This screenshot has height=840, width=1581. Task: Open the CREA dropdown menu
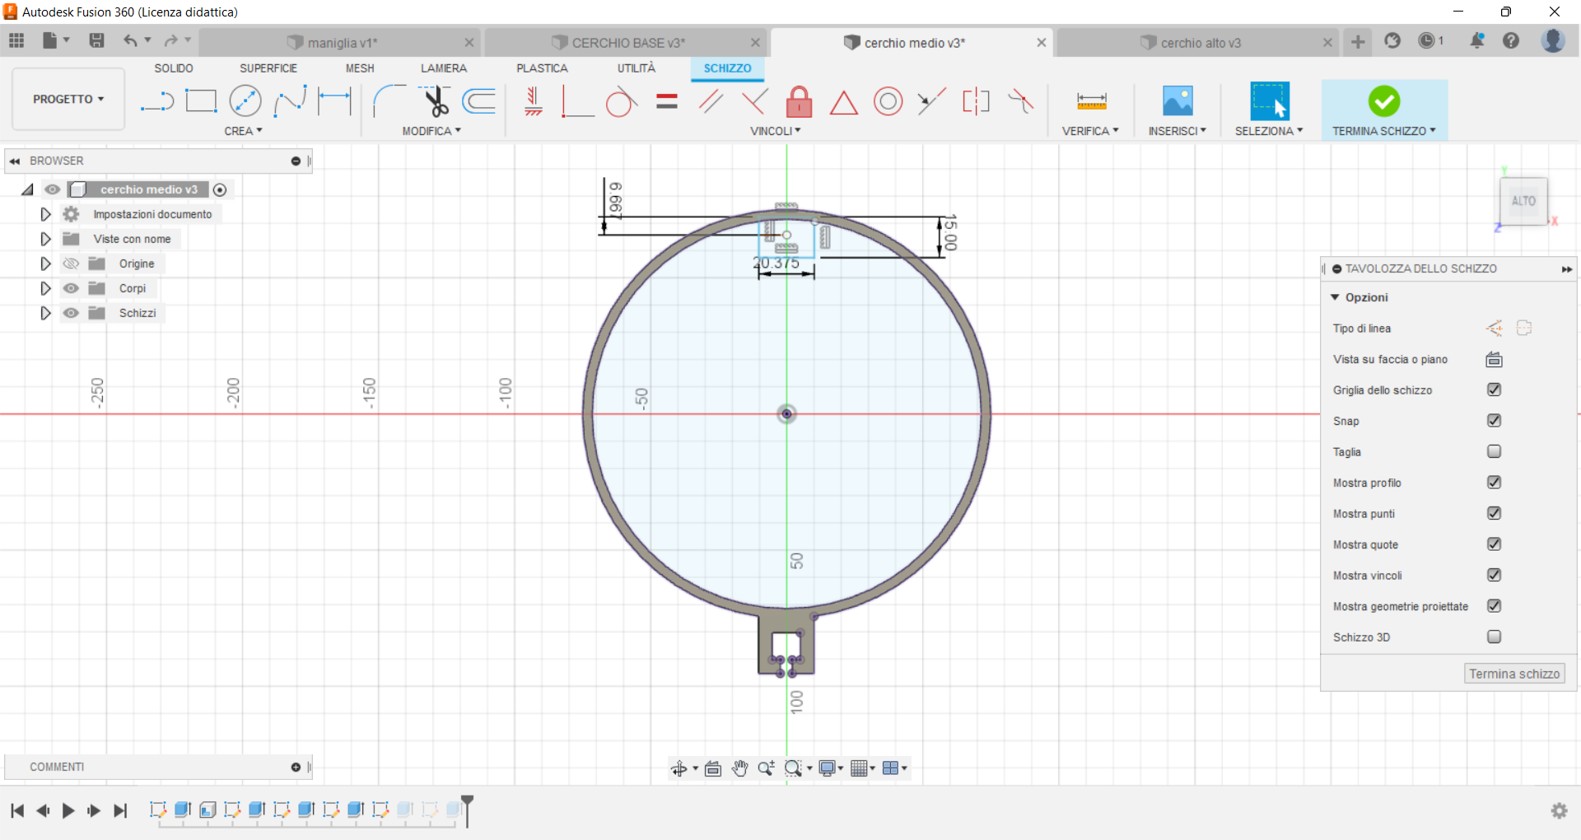[x=243, y=130]
